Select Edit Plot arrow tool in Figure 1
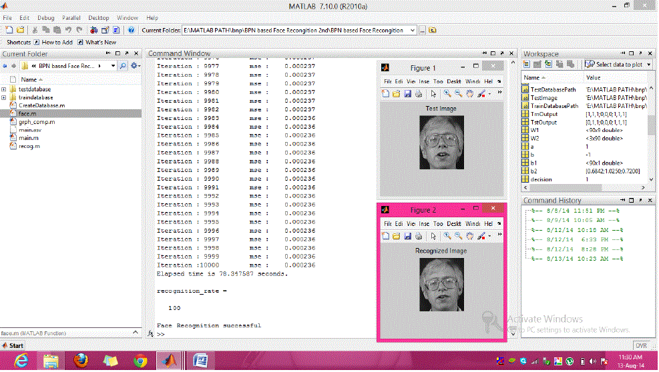The image size is (659, 372). point(433,94)
